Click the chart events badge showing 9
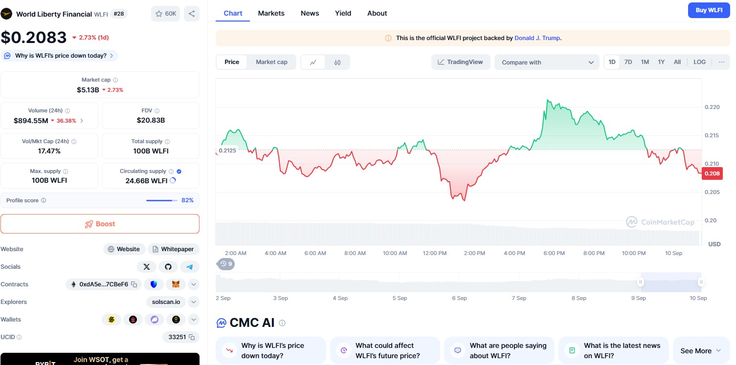 click(225, 264)
